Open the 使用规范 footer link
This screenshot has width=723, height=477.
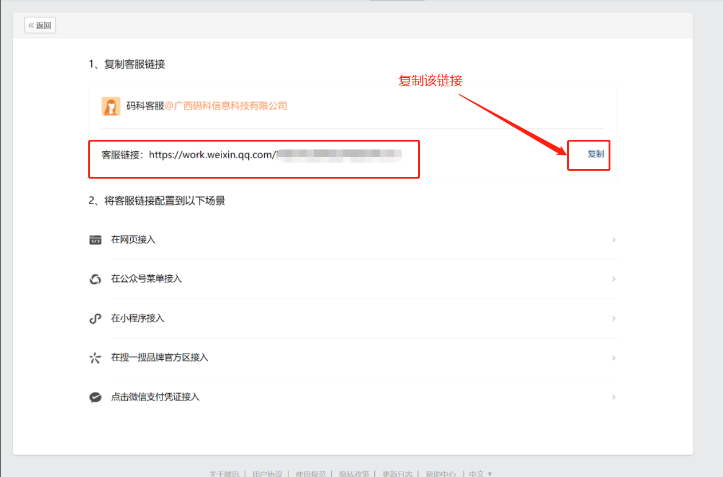[x=311, y=474]
